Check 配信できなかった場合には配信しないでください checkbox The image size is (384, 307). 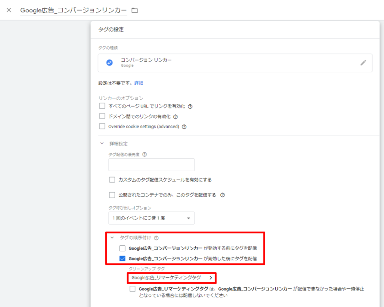tap(133, 289)
